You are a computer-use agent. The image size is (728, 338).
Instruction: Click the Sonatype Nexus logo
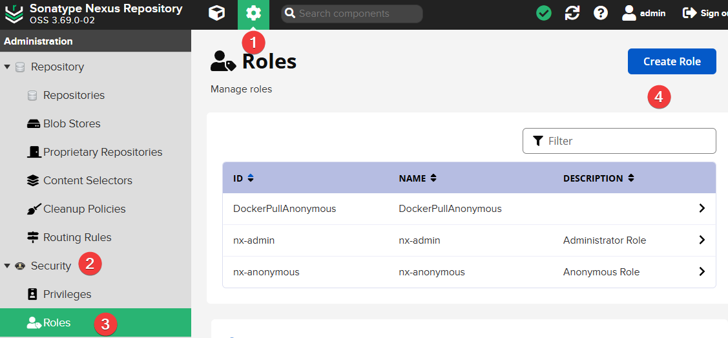[14, 14]
